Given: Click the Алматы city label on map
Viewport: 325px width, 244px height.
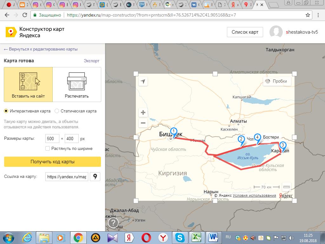Looking at the screenshot, I should (238, 121).
